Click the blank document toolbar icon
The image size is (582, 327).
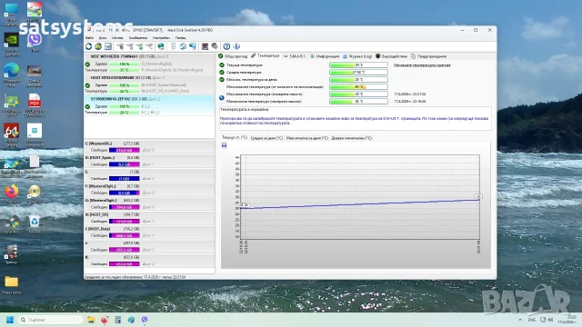173,46
